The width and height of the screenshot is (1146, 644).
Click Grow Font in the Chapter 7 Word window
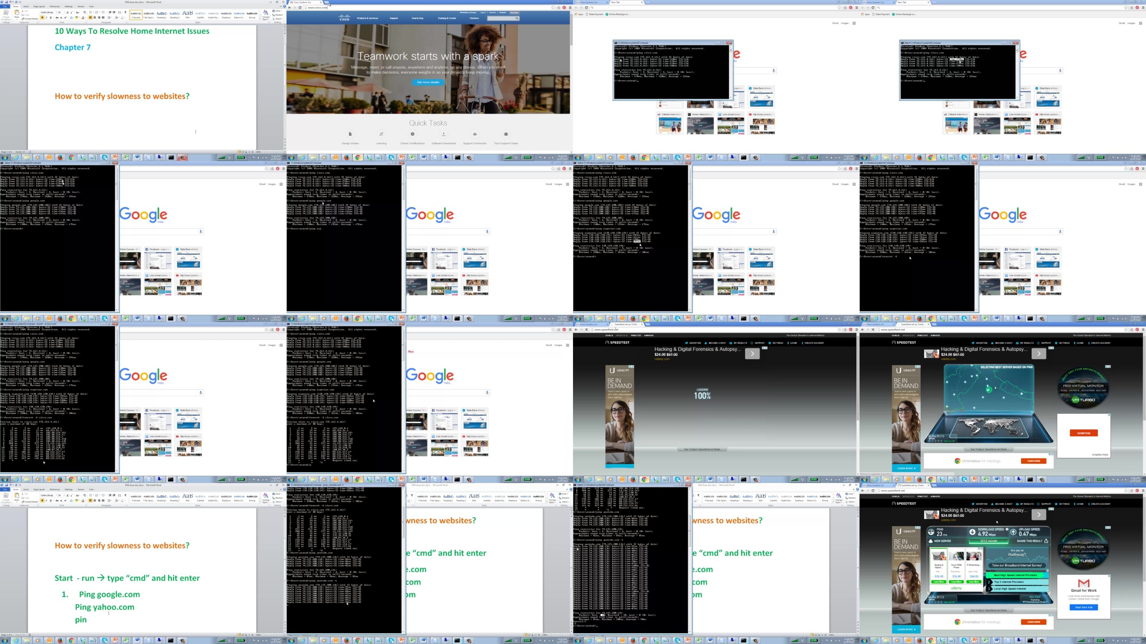68,13
